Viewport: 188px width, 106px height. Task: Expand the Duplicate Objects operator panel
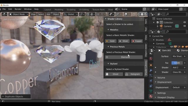(3, 97)
